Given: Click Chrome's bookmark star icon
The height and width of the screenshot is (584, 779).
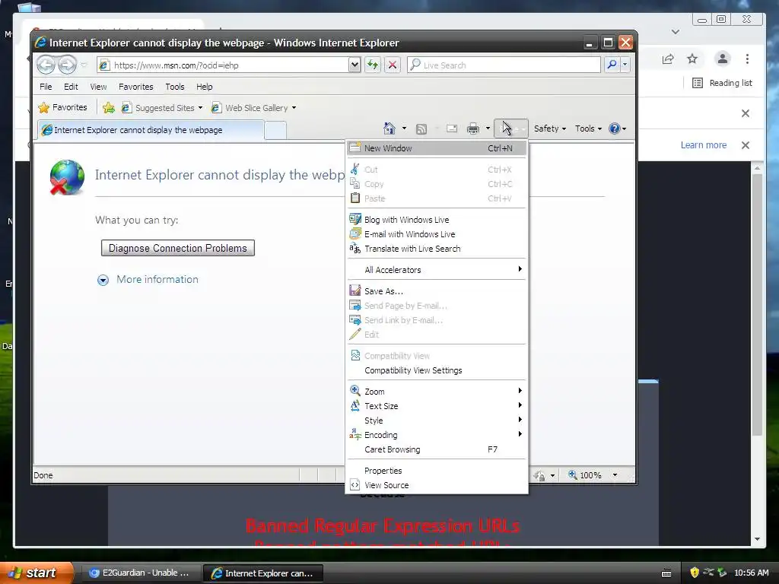Looking at the screenshot, I should (x=692, y=59).
